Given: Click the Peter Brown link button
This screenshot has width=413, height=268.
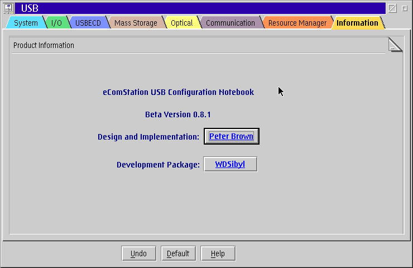Looking at the screenshot, I should click(x=232, y=136).
